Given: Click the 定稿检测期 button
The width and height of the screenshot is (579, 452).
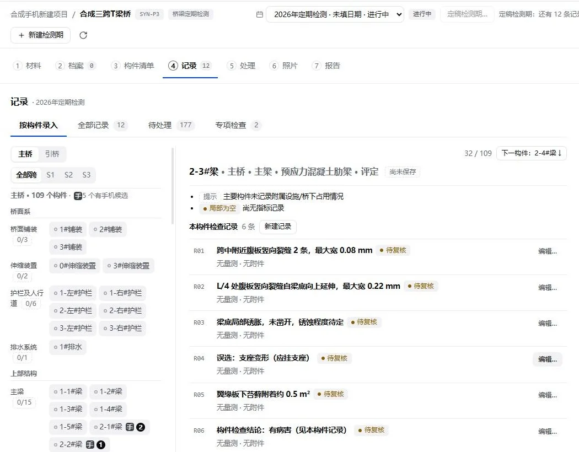Looking at the screenshot, I should [x=467, y=14].
